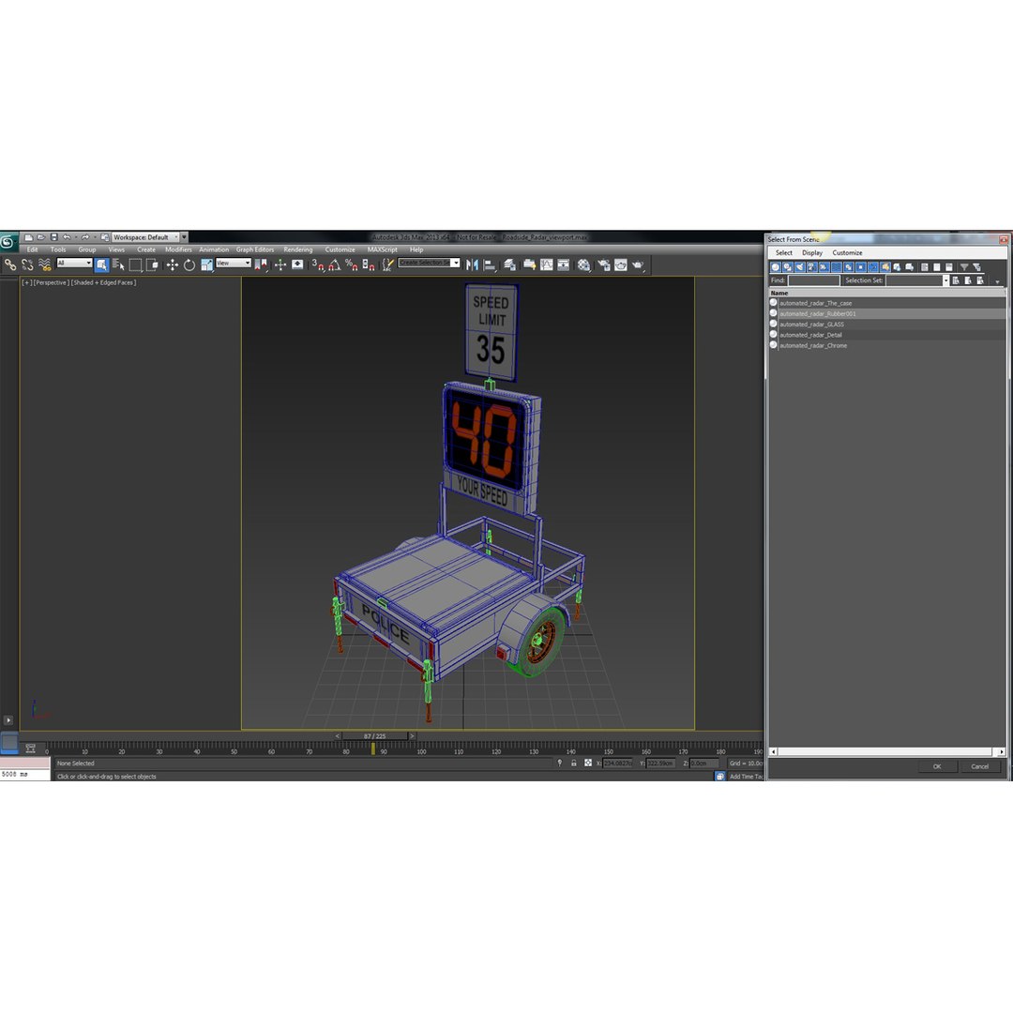Click the viewport [Perspective] label
1013x1013 pixels.
pos(51,282)
